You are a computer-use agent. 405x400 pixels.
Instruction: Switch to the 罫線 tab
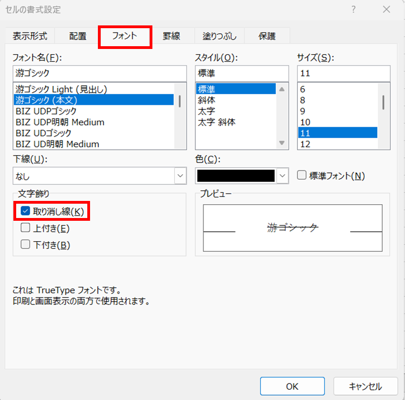pos(171,36)
